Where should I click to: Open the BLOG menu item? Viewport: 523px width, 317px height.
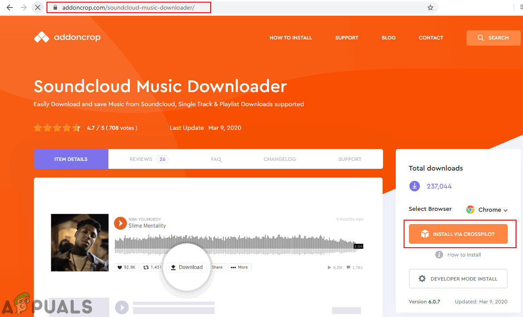pyautogui.click(x=388, y=38)
